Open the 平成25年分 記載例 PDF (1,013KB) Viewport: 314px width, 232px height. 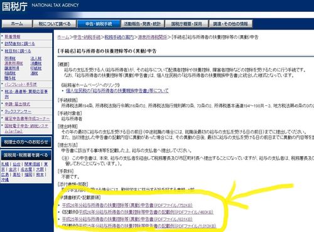(148, 226)
